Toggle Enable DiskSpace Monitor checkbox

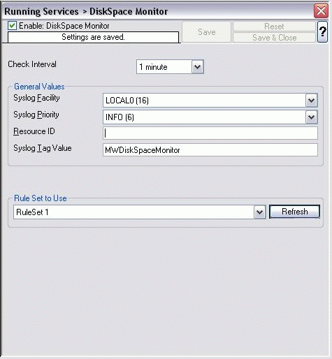(12, 26)
